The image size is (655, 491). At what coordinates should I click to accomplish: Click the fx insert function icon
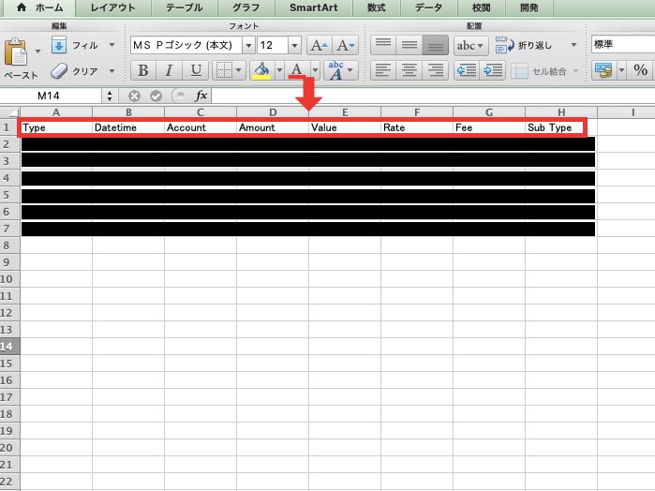click(201, 96)
